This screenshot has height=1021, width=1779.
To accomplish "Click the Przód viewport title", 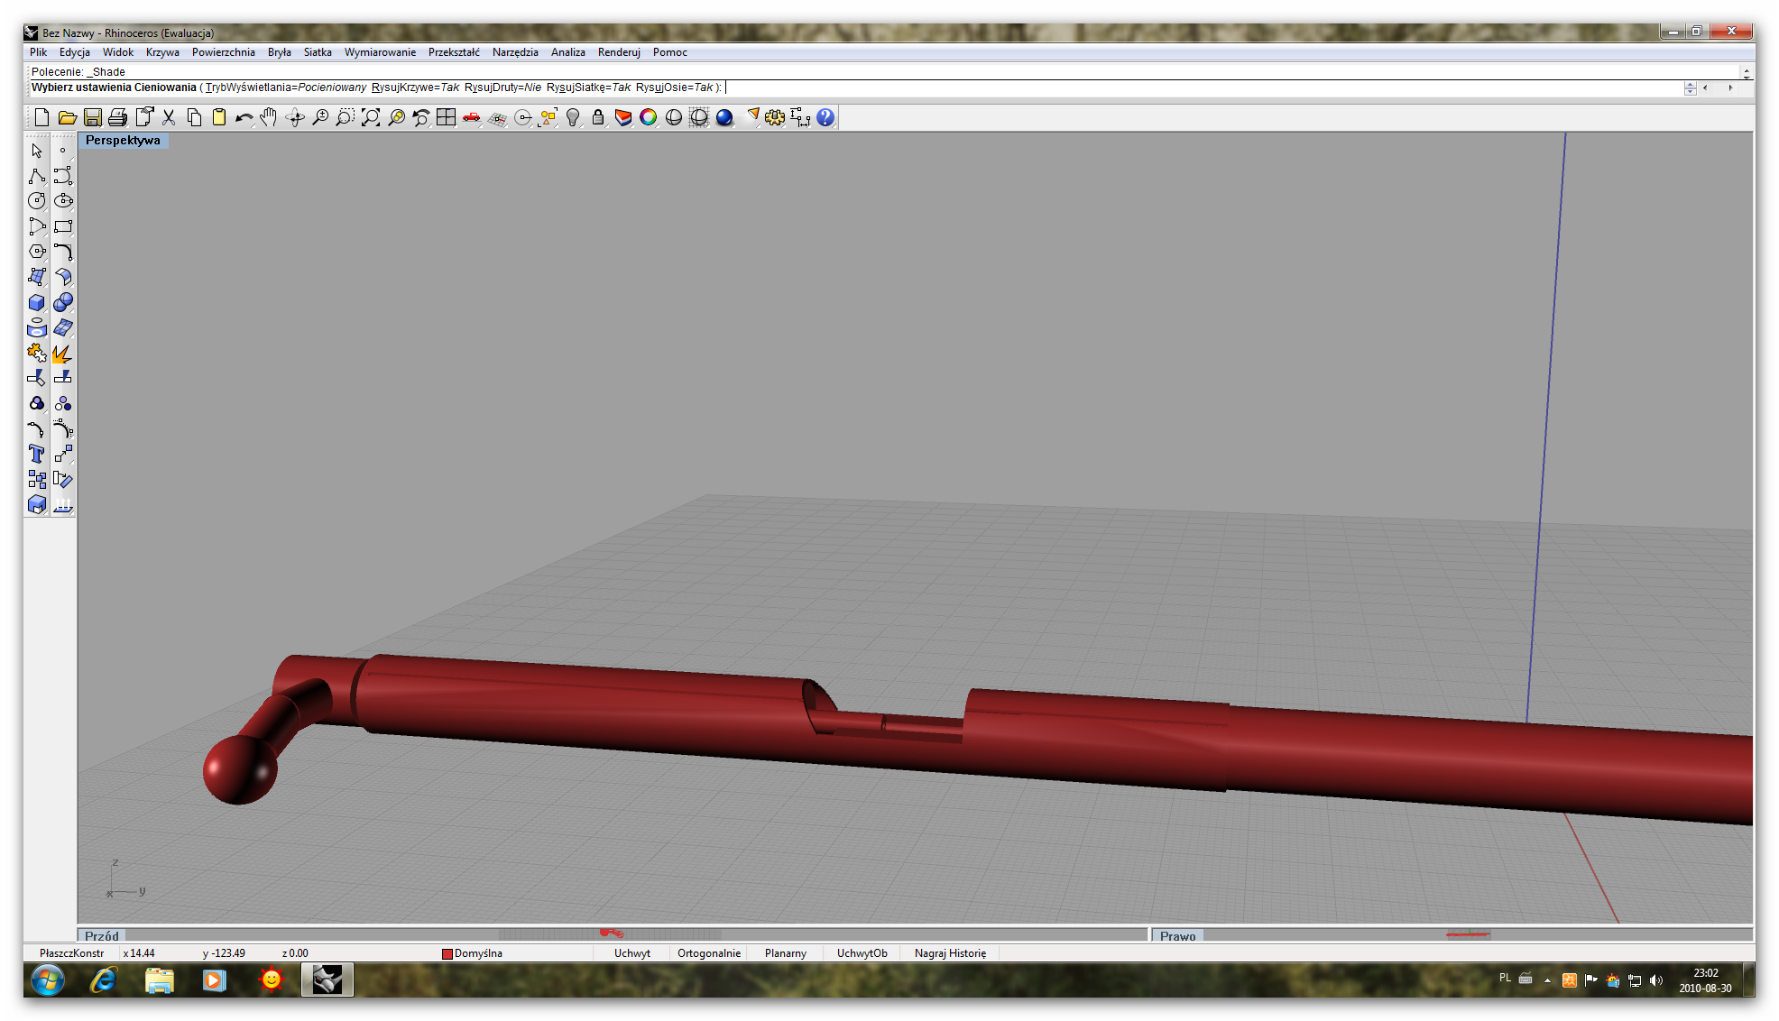I will coord(102,936).
